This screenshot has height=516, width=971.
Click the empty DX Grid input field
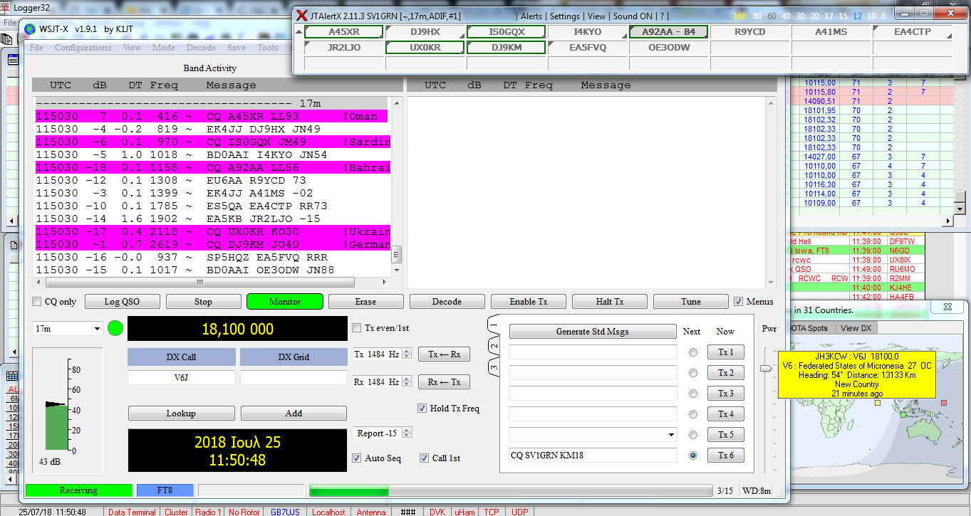[x=294, y=378]
